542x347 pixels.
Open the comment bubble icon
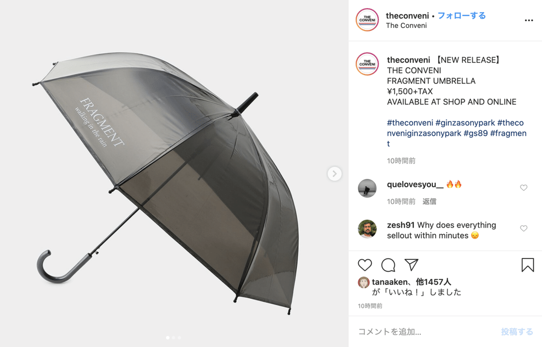[x=388, y=265]
